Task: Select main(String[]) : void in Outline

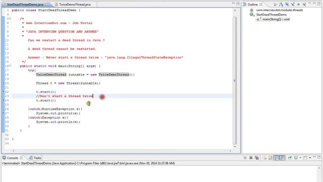Action: (x=276, y=19)
